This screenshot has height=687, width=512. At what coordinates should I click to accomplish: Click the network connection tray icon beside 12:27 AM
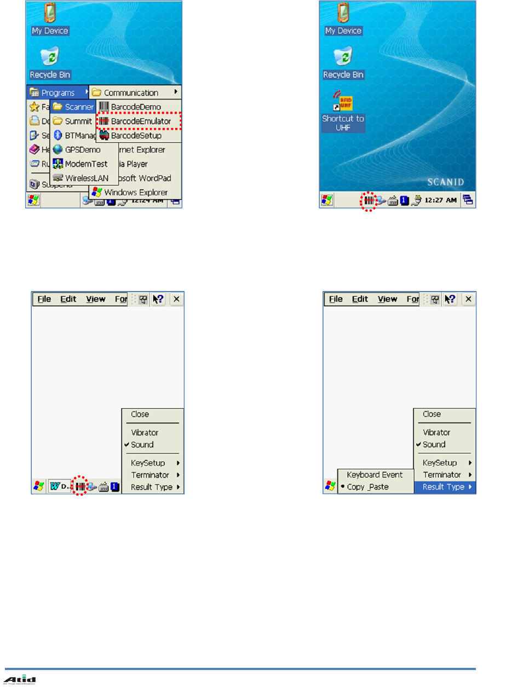[381, 200]
